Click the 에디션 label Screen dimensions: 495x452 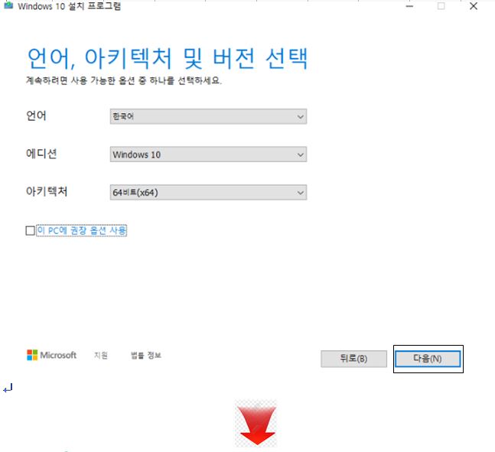click(41, 154)
